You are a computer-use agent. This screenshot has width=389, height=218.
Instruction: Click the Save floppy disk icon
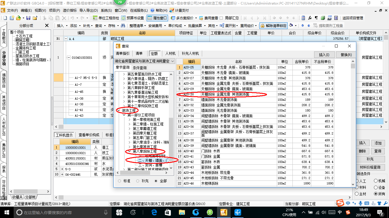(28, 18)
